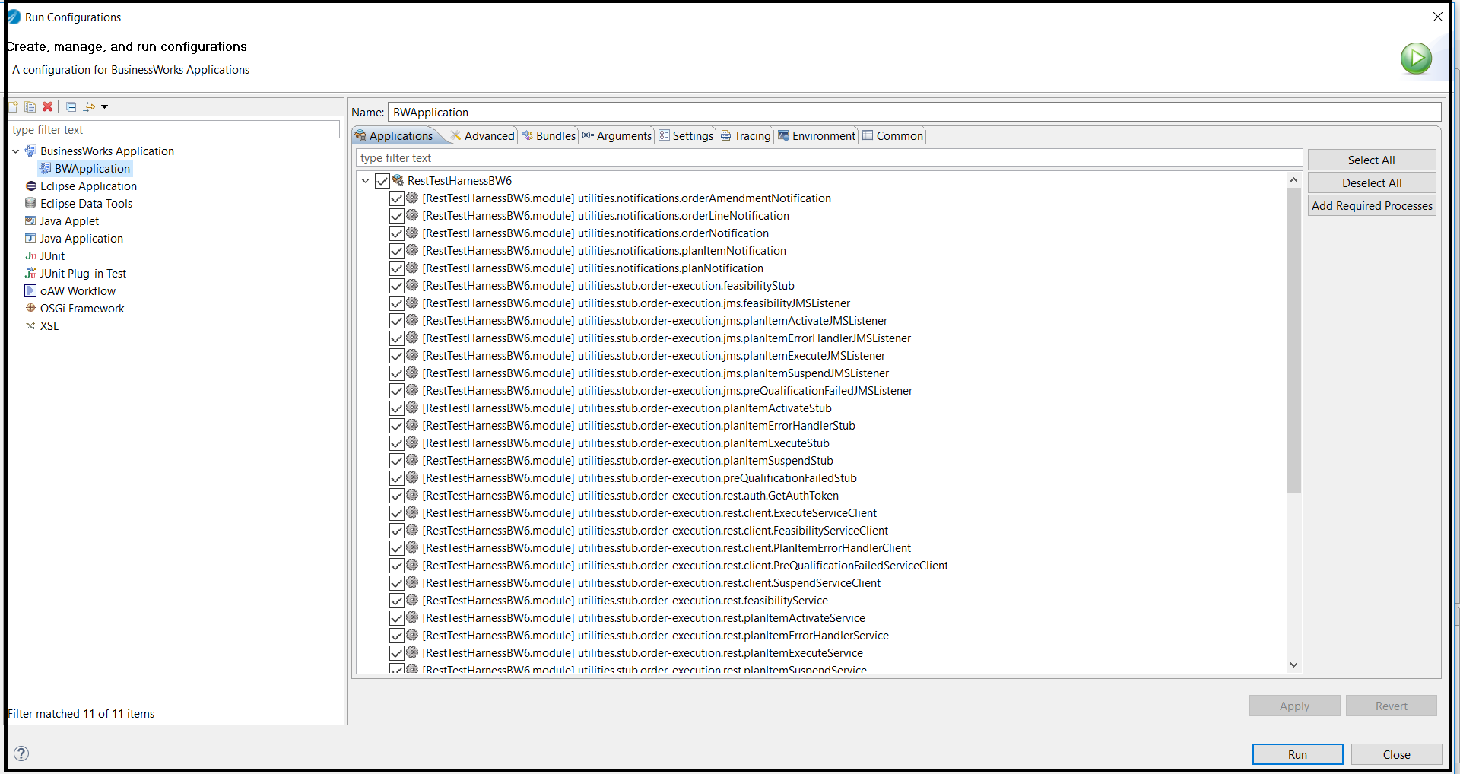This screenshot has width=1460, height=774.
Task: Click the green Run arrow icon at top right
Action: click(x=1416, y=59)
